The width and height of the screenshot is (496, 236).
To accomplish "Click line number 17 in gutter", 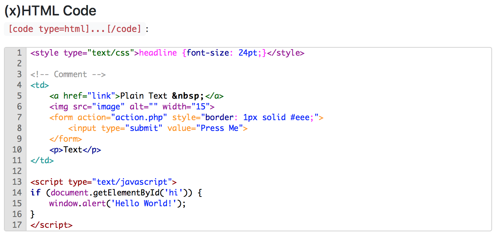I will (17, 225).
